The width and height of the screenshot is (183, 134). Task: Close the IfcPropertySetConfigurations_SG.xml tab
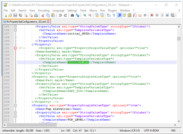[x=48, y=22]
